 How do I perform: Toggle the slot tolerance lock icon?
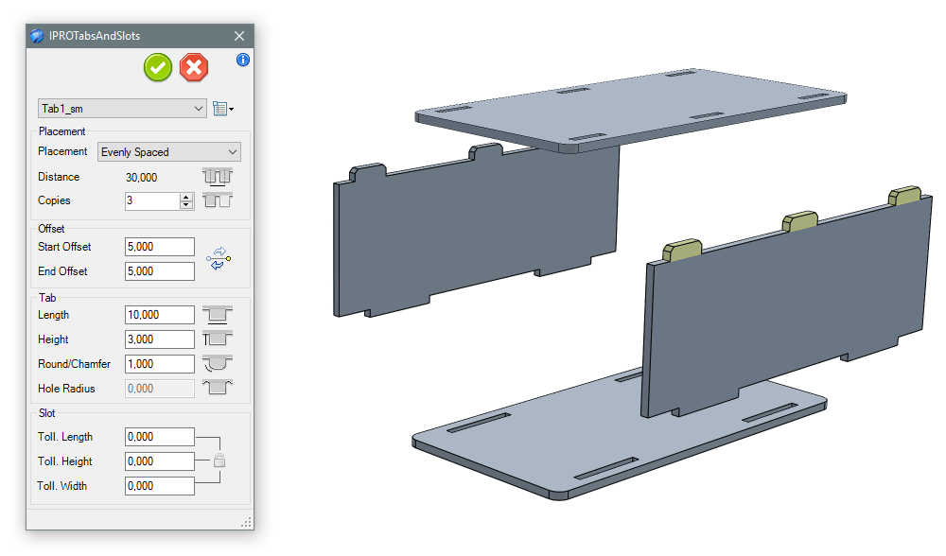219,460
